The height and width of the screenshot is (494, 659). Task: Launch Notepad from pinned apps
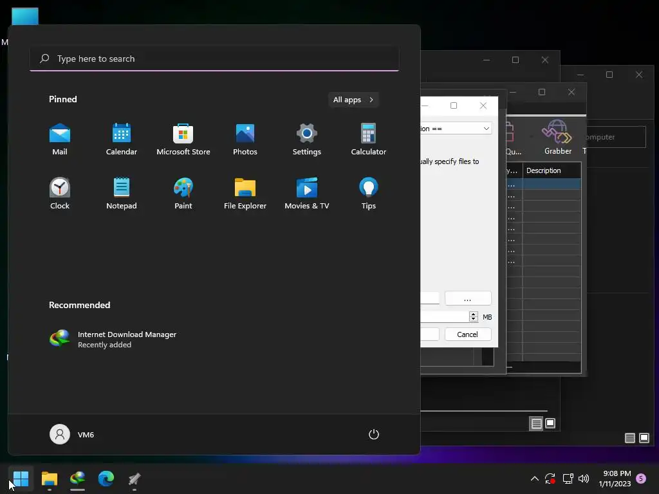click(x=122, y=194)
